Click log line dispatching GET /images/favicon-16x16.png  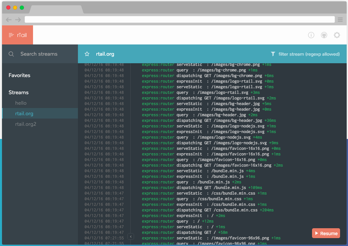212,165
